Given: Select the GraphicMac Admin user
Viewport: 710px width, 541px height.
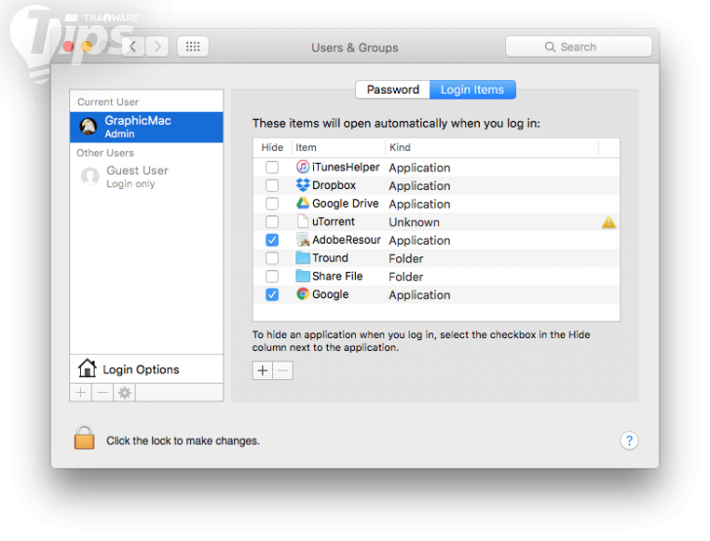Looking at the screenshot, I should click(146, 128).
